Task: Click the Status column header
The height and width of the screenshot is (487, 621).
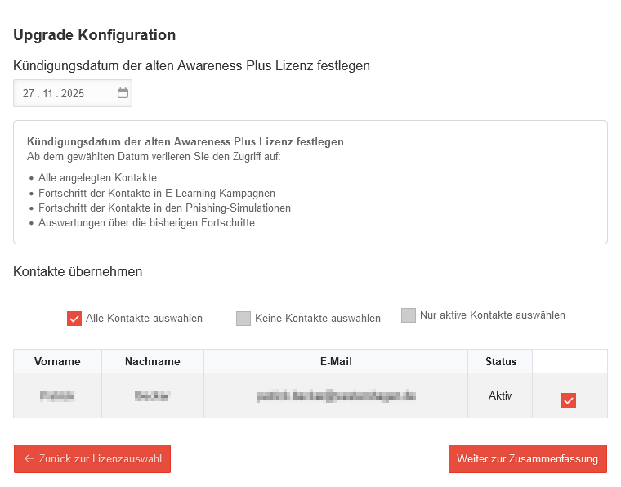Action: tap(500, 361)
